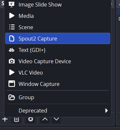Select the Scene source entry
120x130 pixels.
58,27
